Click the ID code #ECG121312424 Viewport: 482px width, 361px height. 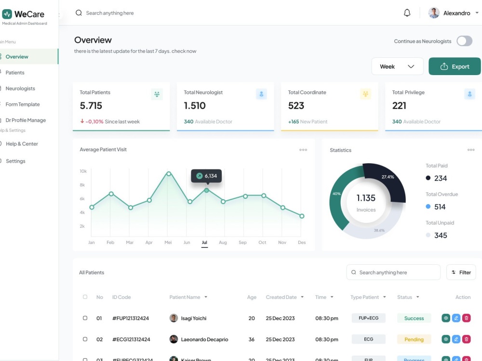pos(131,339)
